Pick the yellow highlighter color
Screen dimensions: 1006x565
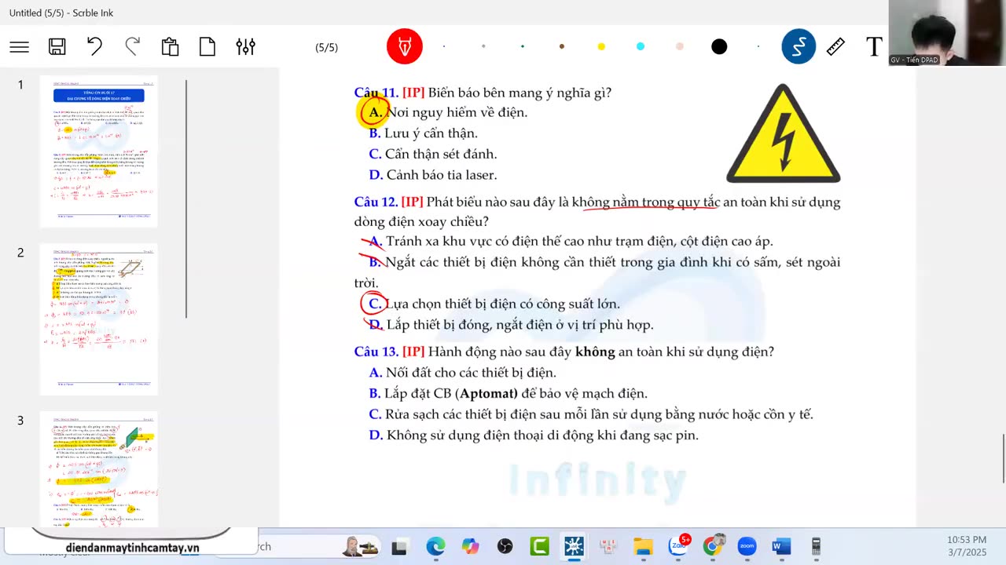601,46
